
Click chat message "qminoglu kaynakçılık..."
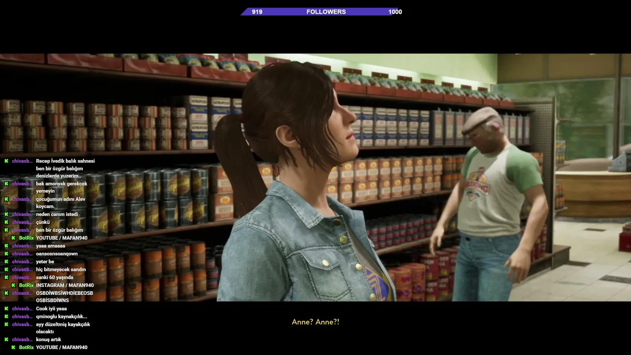pyautogui.click(x=62, y=317)
